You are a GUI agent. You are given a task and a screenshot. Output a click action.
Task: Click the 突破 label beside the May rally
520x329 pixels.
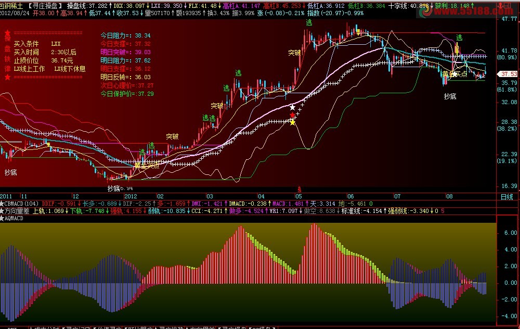point(294,53)
